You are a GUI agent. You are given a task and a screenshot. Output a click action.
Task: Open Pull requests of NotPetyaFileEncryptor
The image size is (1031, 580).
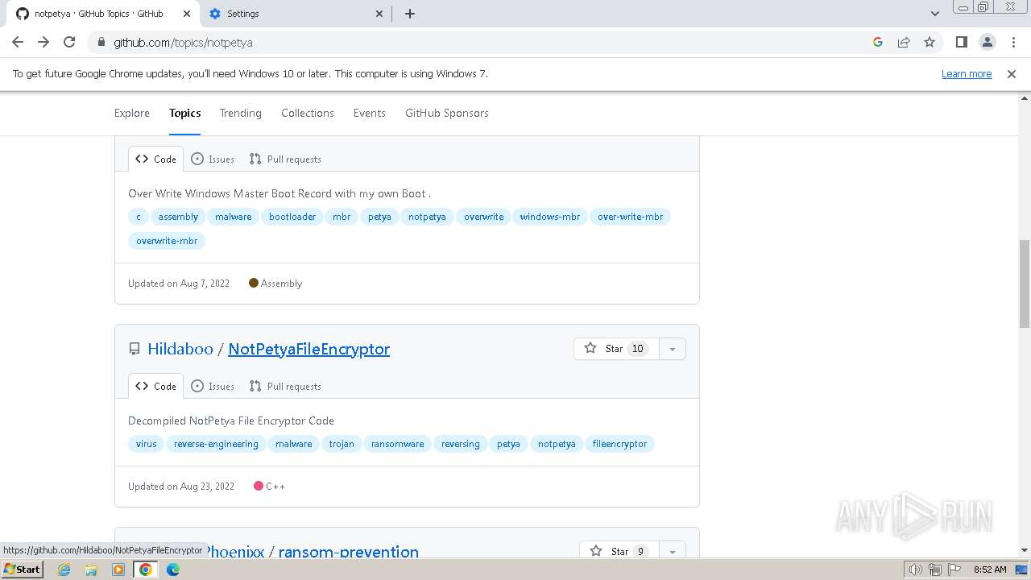[x=285, y=387]
